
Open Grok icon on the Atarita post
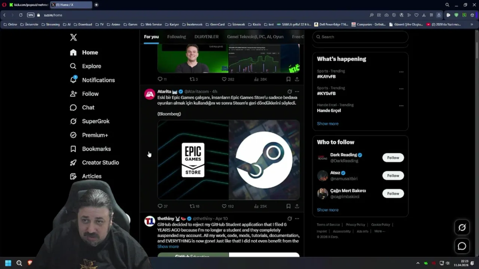[289, 92]
